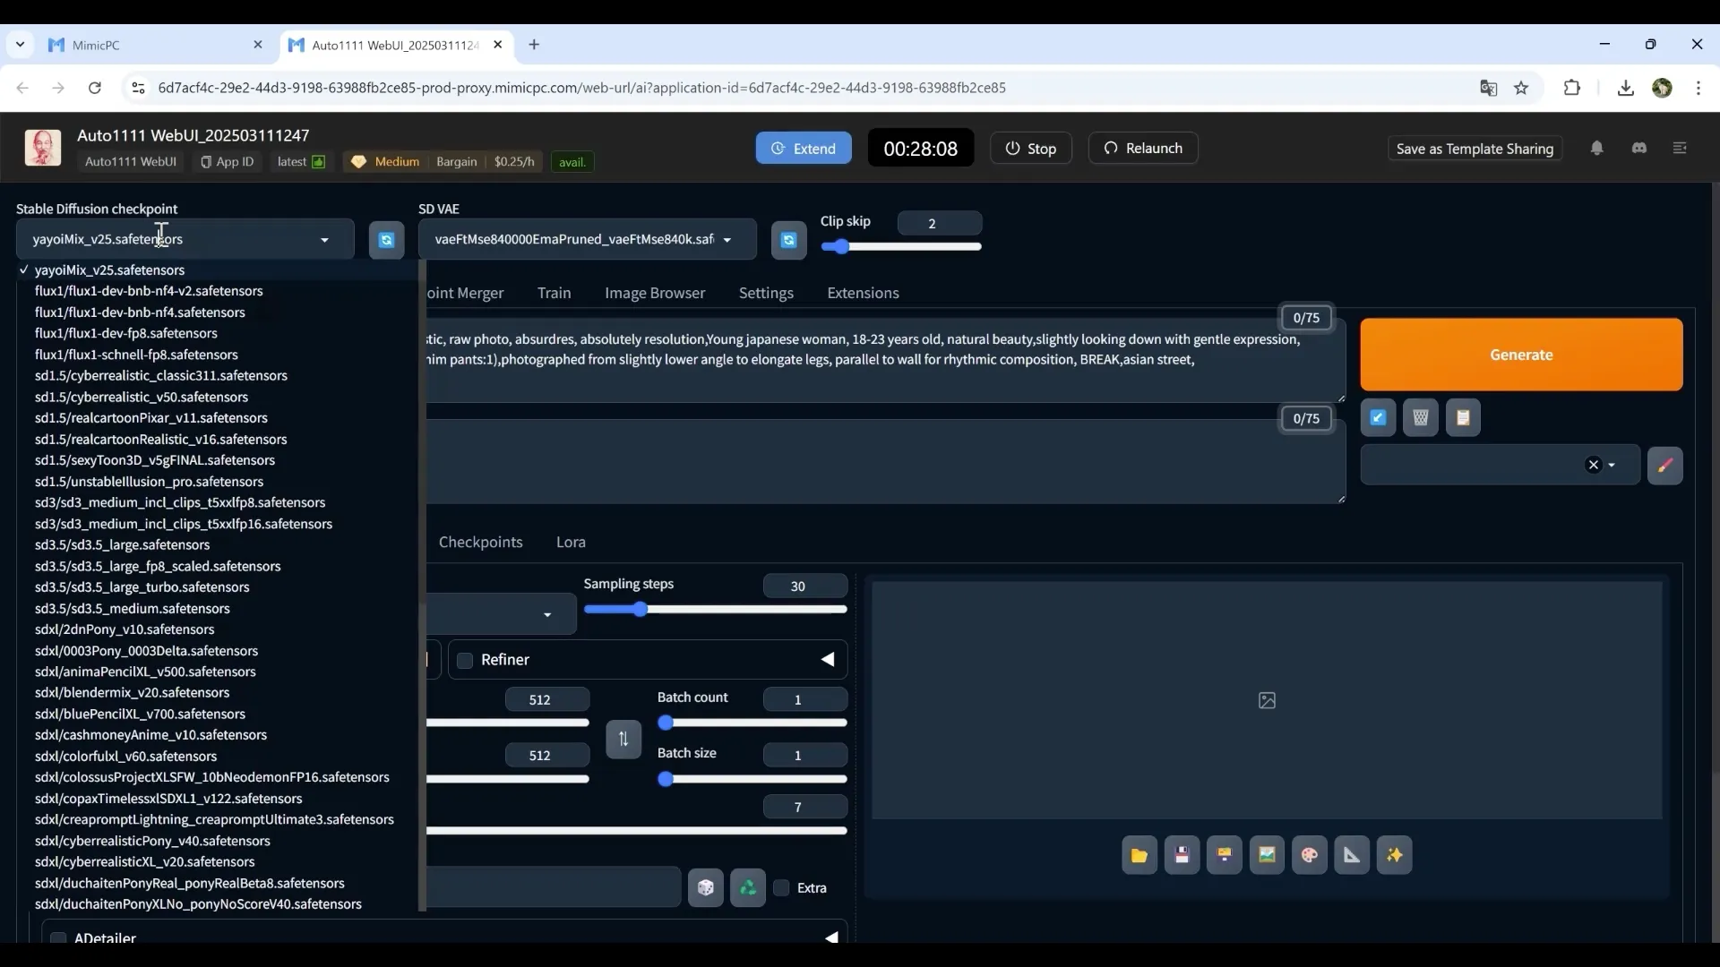Open the header menu lines icon
Viewport: 1720px width, 967px height.
pyautogui.click(x=1680, y=148)
